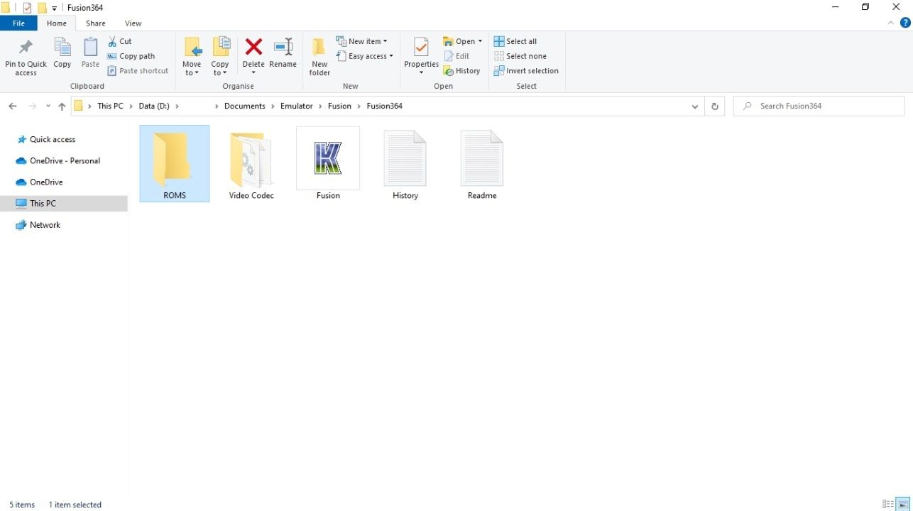Refresh the Fusion364 folder view
Screen dimensions: 913x511
tap(715, 106)
